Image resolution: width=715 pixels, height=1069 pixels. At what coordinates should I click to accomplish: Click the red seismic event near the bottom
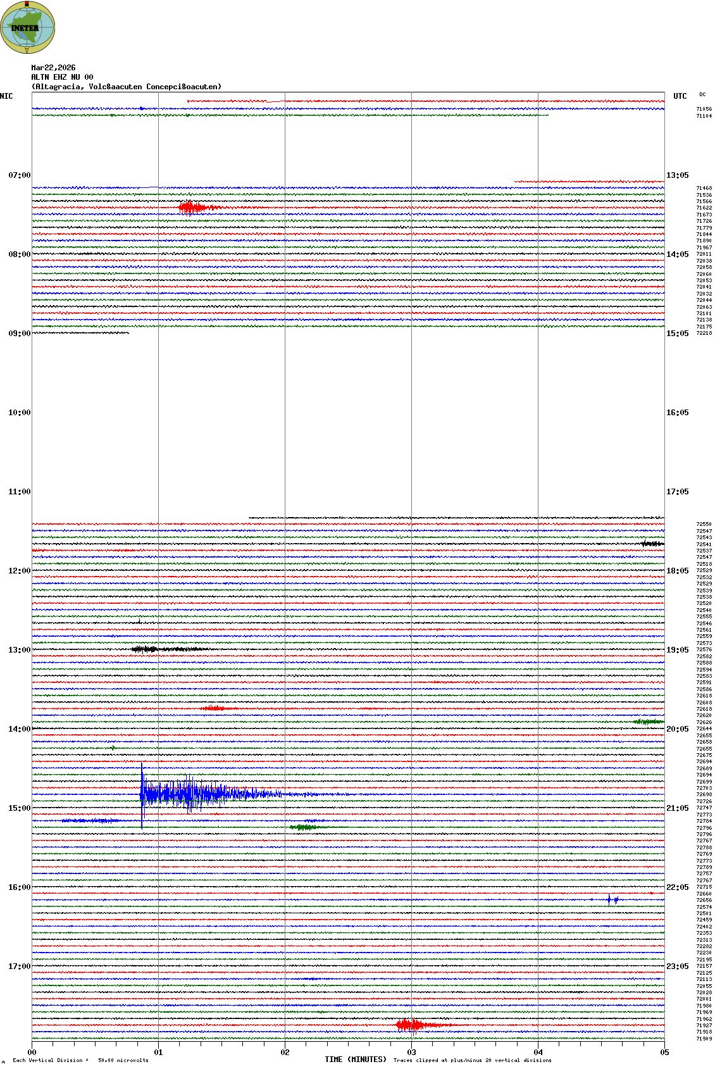[410, 1025]
